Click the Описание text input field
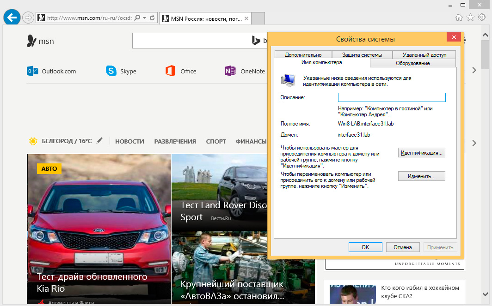 (391, 97)
